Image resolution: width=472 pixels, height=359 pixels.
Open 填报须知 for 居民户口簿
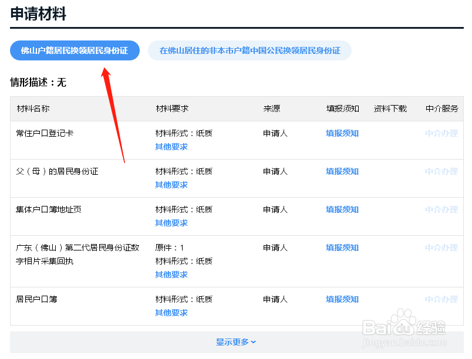[342, 299]
